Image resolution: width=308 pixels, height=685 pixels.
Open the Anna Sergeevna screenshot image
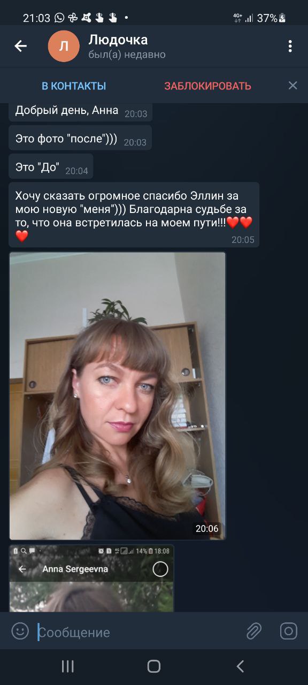[91, 579]
